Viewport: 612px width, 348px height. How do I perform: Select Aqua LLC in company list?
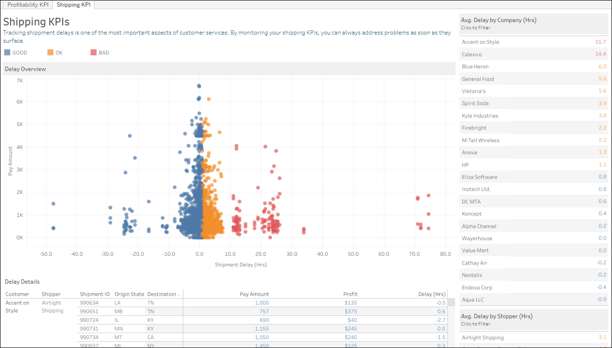(534, 300)
